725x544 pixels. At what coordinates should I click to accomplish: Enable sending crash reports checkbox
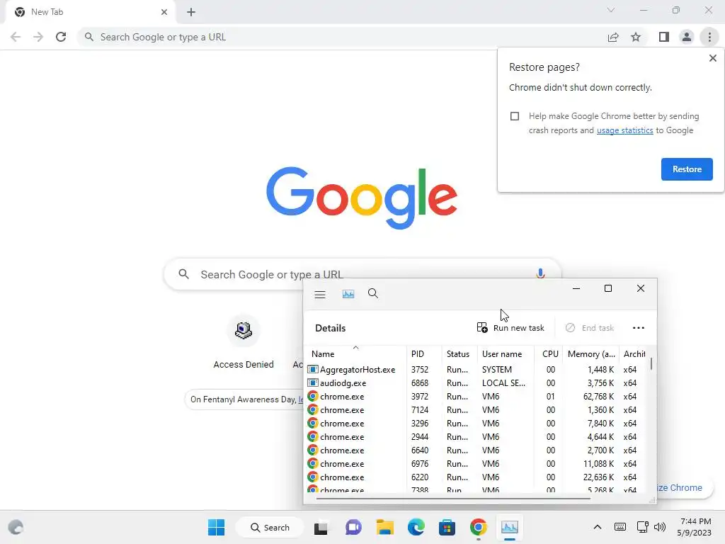[515, 116]
